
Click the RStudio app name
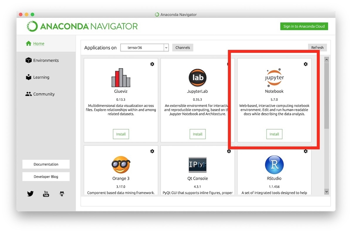(274, 178)
